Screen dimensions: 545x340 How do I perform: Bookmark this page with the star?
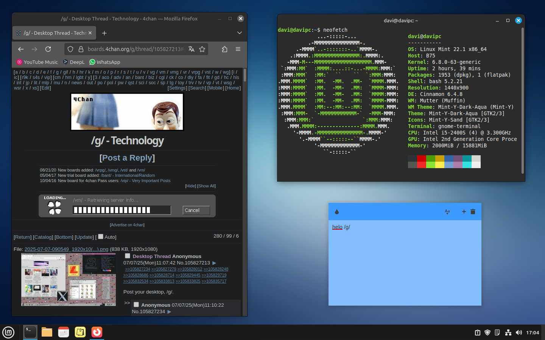(202, 49)
